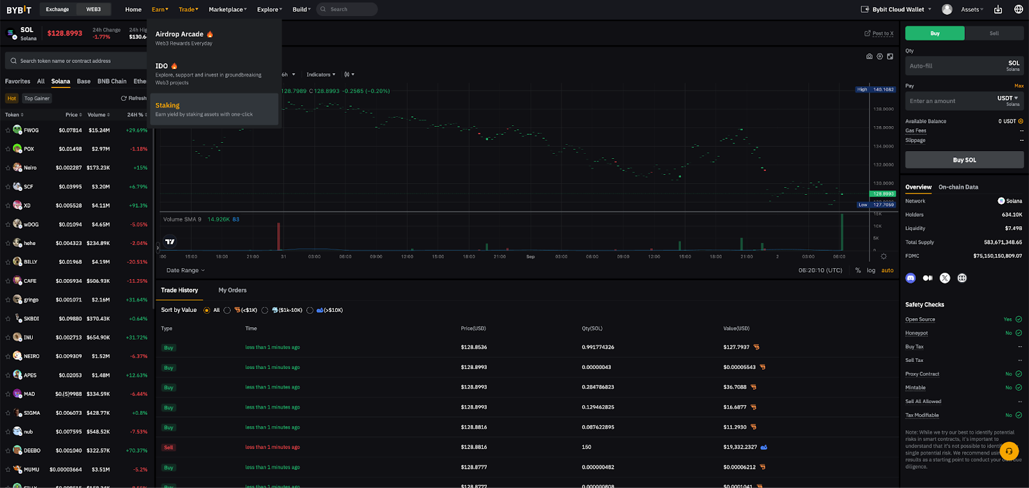This screenshot has width=1029, height=488.
Task: Open the Assets dropdown
Action: 972,10
